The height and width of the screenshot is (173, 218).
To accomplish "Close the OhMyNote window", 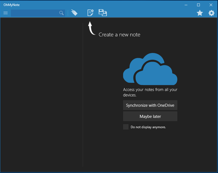I will tap(211, 5).
